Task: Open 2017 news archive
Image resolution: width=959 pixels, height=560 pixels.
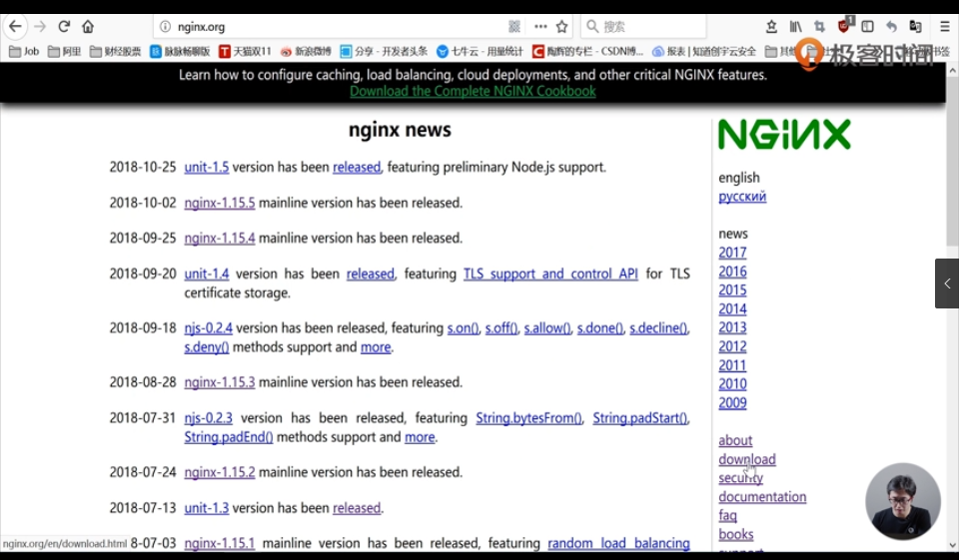Action: coord(732,253)
